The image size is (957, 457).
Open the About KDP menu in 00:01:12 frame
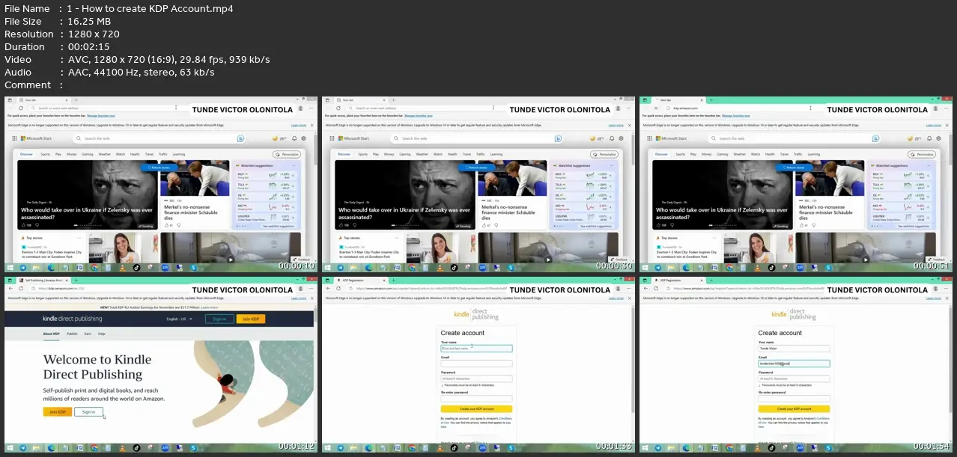tap(51, 334)
